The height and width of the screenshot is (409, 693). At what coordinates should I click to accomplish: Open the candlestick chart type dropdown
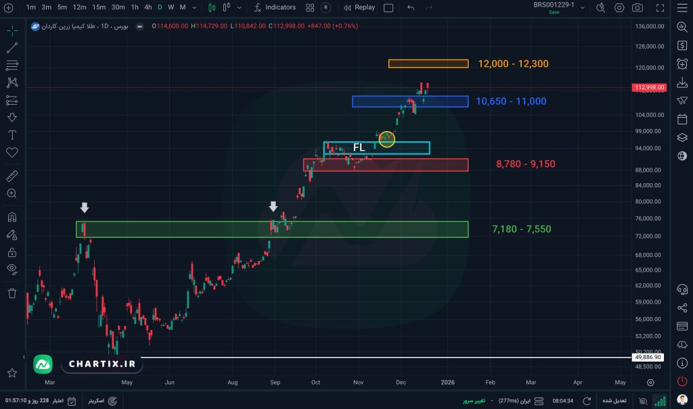coord(216,7)
